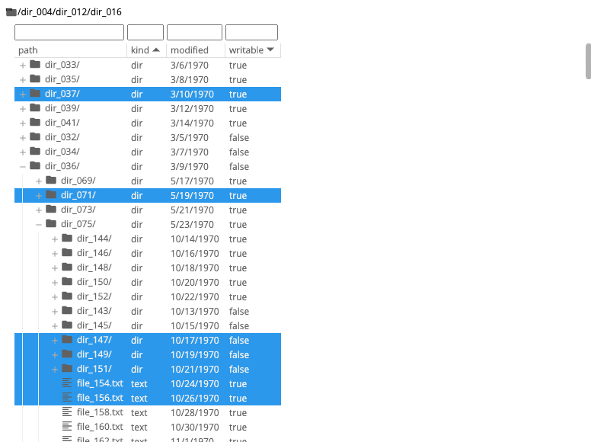Click the text file icon of file_156.txt
The image size is (591, 442).
[x=67, y=397]
